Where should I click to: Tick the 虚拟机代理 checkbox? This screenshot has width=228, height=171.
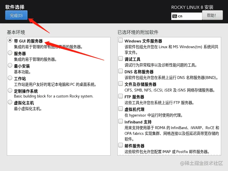(x=121, y=109)
